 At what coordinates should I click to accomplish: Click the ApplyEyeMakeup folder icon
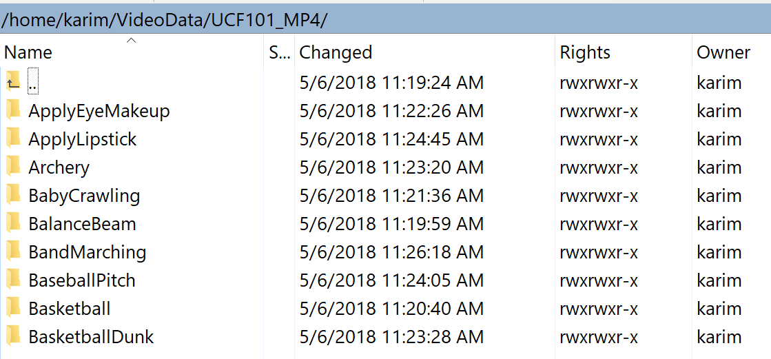pos(13,111)
